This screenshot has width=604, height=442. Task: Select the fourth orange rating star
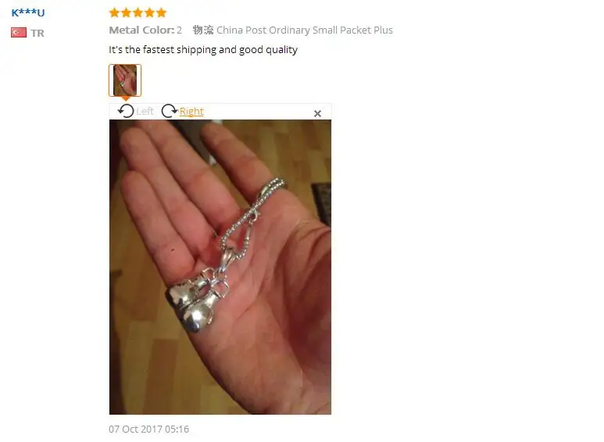point(149,12)
